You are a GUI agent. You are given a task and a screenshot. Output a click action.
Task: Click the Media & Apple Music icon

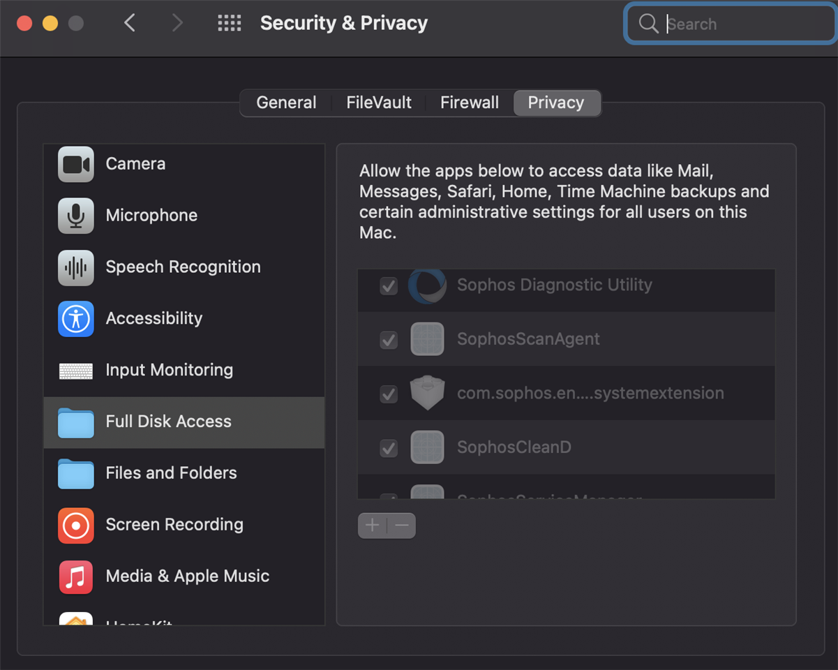point(76,577)
